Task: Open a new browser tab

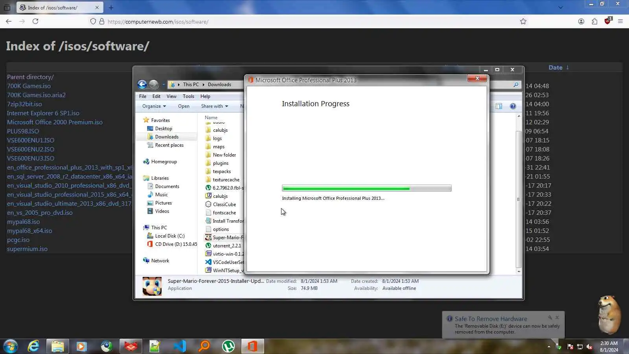Action: pyautogui.click(x=111, y=7)
